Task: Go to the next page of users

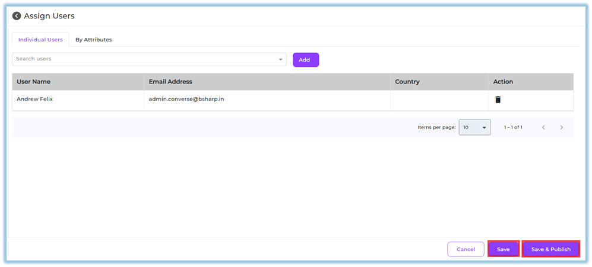Action: (562, 127)
